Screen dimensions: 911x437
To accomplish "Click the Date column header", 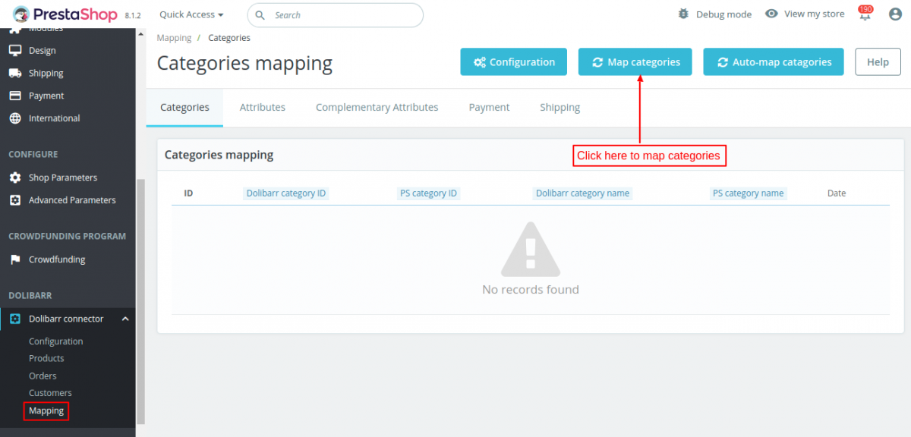I will point(837,193).
